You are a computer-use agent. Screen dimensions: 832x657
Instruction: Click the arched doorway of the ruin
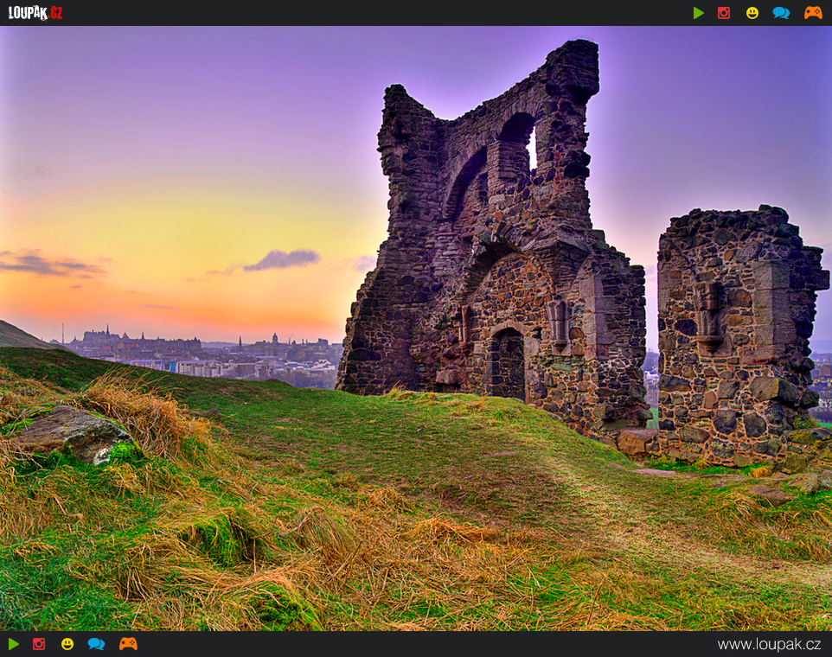pyautogui.click(x=508, y=365)
